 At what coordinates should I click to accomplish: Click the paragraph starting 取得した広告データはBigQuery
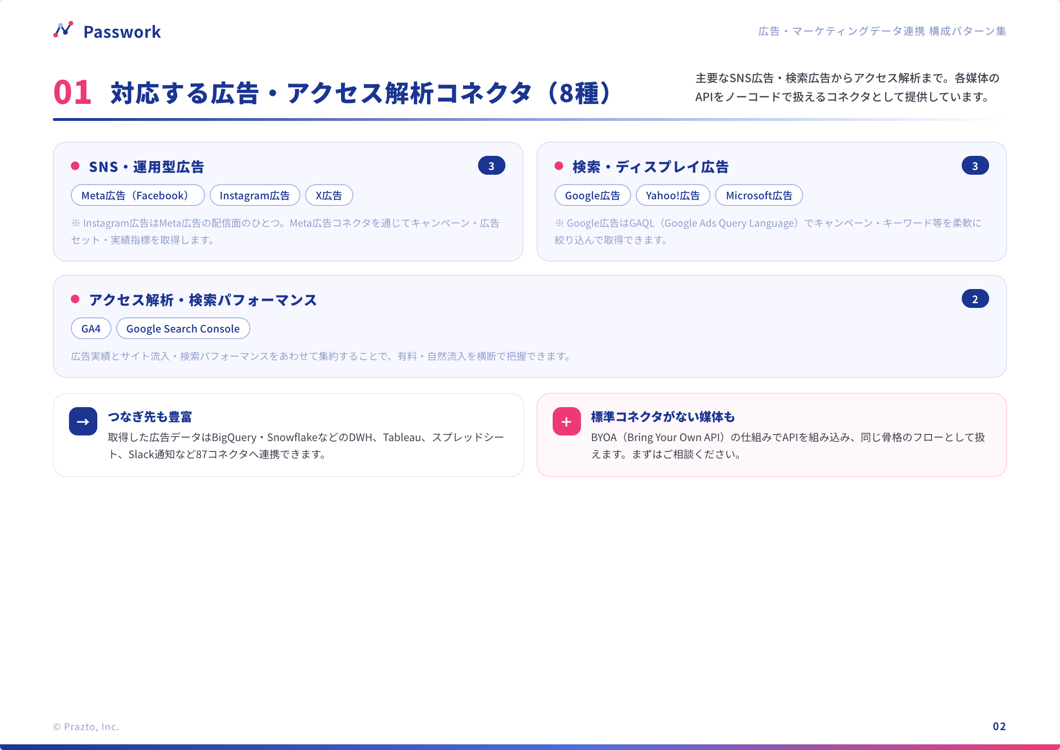[x=306, y=446]
